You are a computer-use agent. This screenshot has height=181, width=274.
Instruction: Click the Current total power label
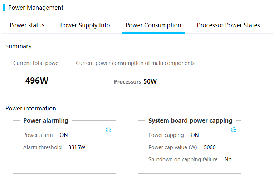[x=37, y=63]
